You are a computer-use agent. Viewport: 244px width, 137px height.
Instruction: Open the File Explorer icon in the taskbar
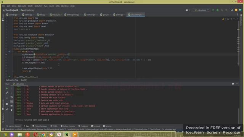click(19, 134)
